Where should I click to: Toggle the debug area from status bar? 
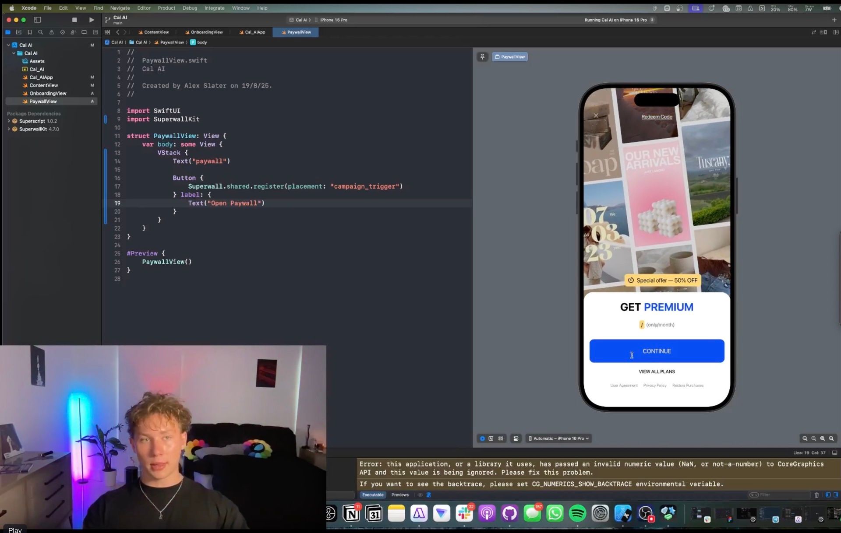[834, 453]
